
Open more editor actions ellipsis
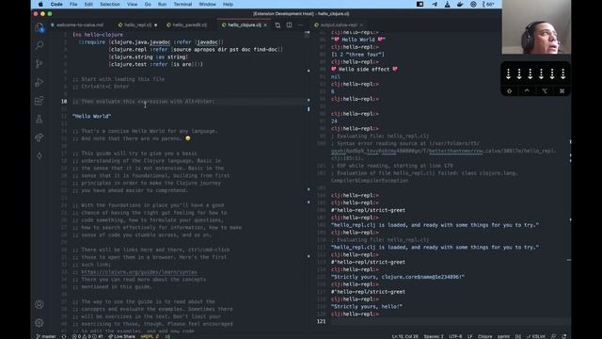point(300,25)
